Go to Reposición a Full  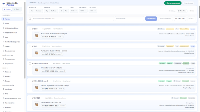click(x=12, y=33)
